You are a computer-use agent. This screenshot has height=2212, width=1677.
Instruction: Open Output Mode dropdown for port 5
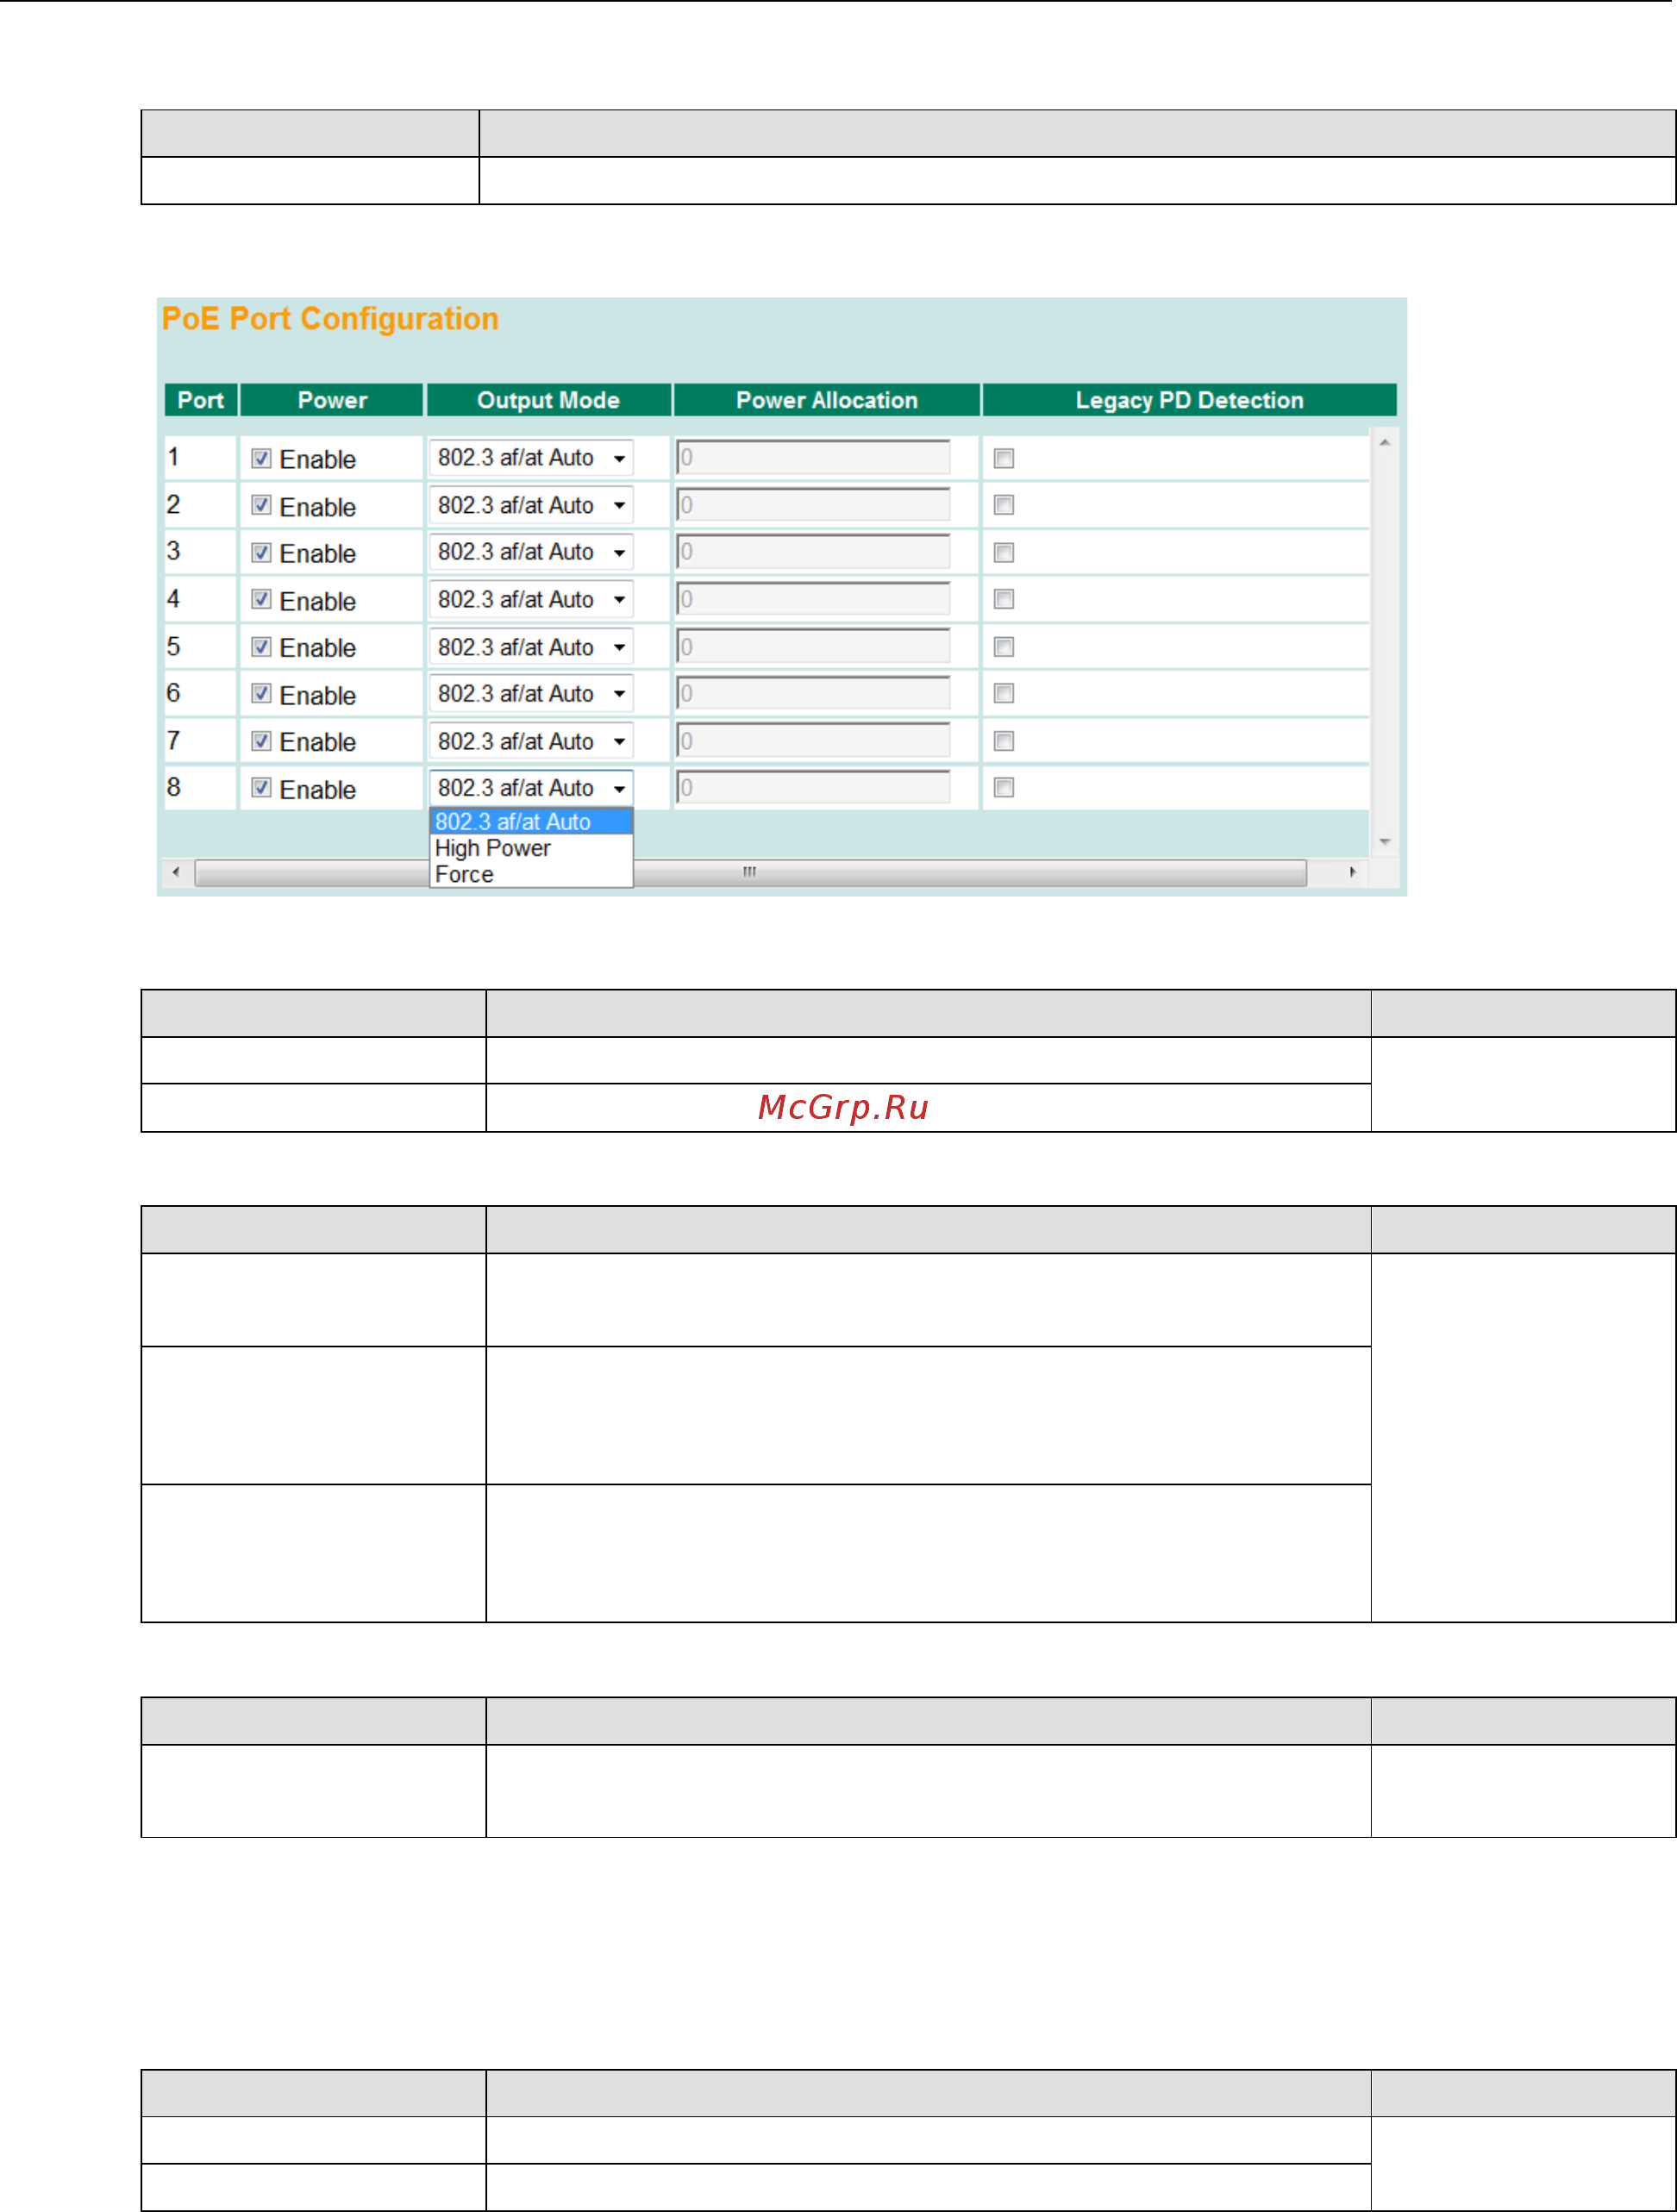[x=531, y=647]
